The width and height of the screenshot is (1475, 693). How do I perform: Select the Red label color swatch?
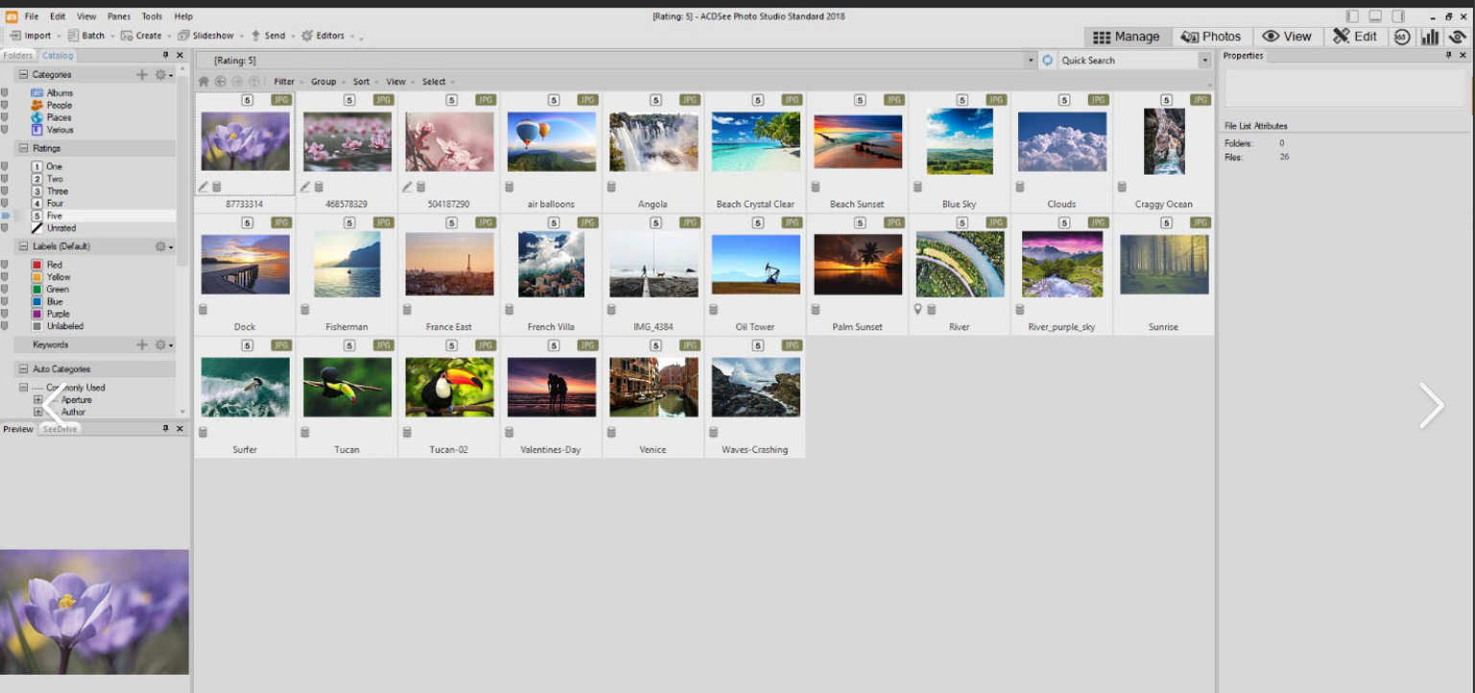(37, 265)
